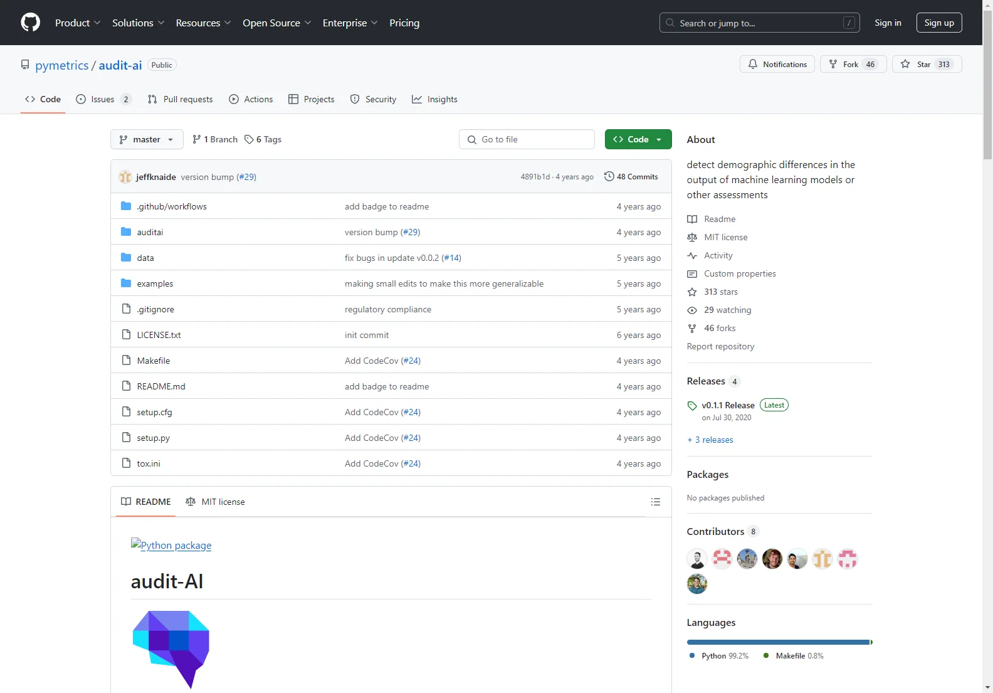Expand the Resources menu
This screenshot has height=693, width=993.
point(204,23)
